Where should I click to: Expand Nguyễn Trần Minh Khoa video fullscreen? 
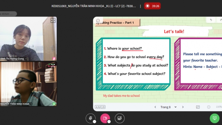[53, 65]
